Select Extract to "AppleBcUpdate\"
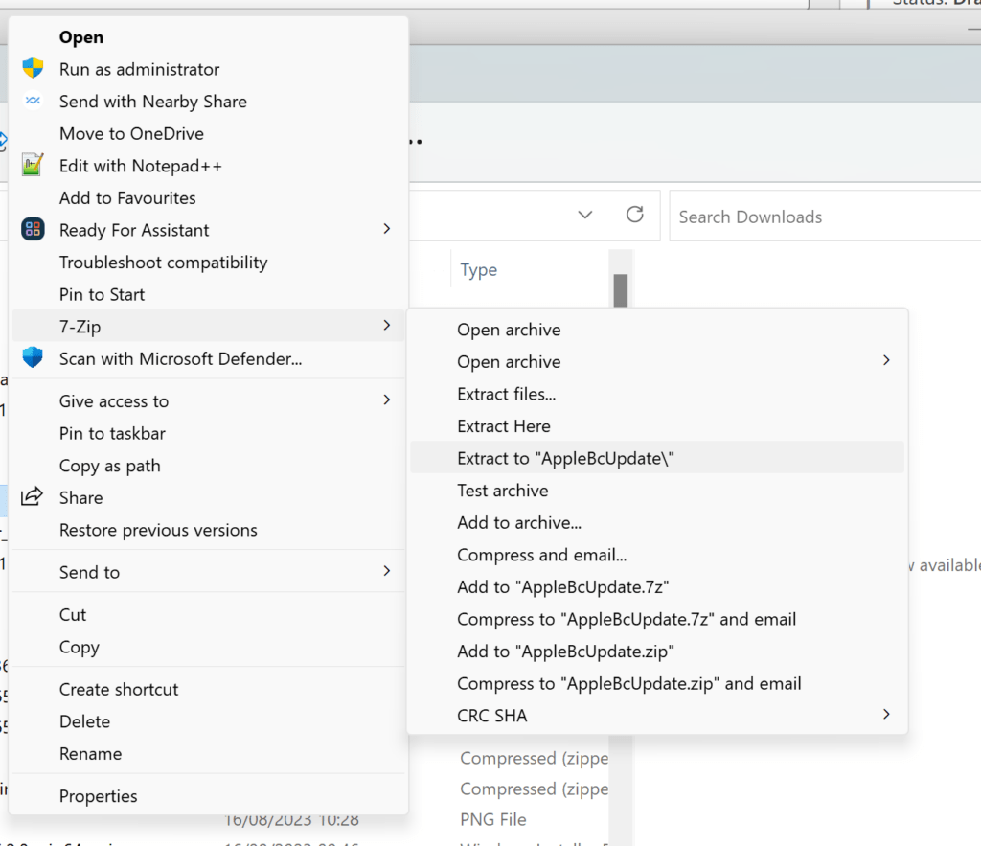981x846 pixels. click(x=657, y=459)
